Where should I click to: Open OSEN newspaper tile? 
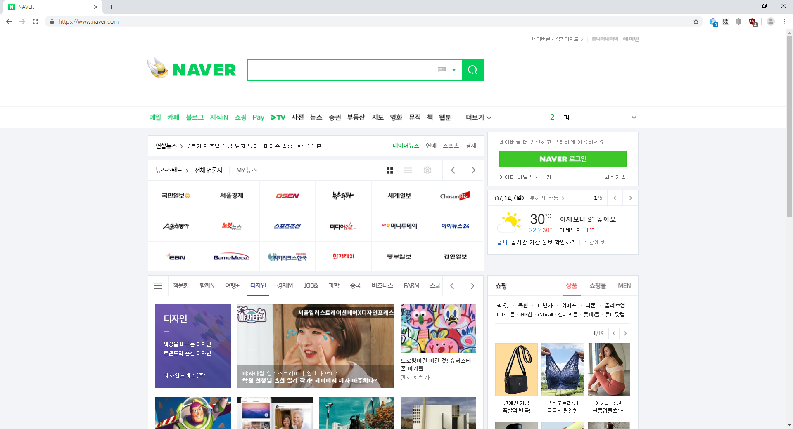point(287,196)
